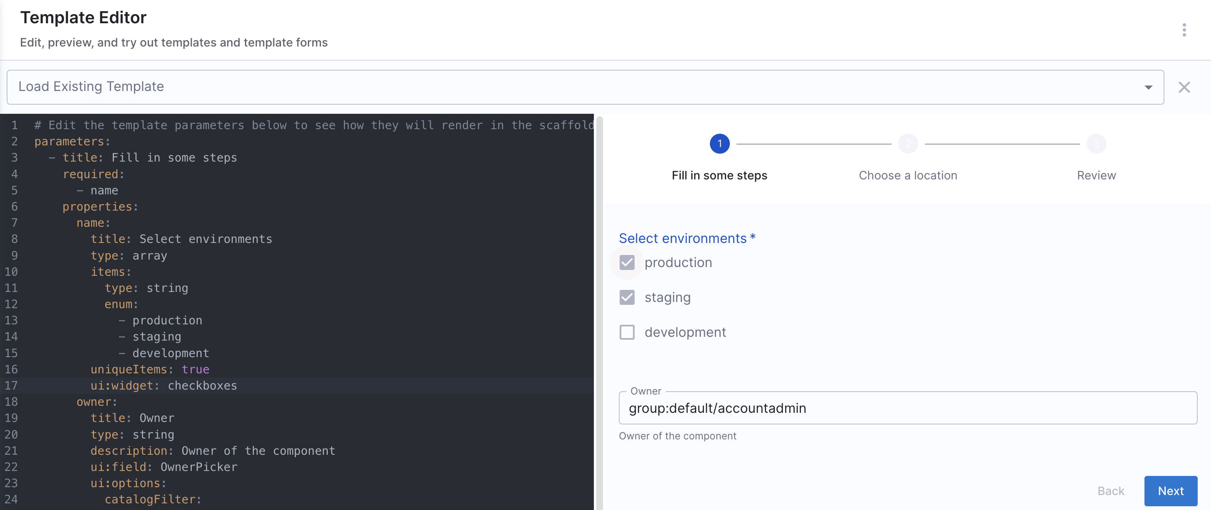Uncheck the production checkbox
The image size is (1211, 510).
(627, 262)
